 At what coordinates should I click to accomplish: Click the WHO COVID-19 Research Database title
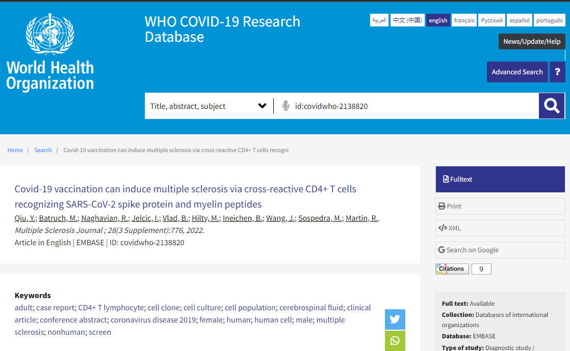point(222,29)
